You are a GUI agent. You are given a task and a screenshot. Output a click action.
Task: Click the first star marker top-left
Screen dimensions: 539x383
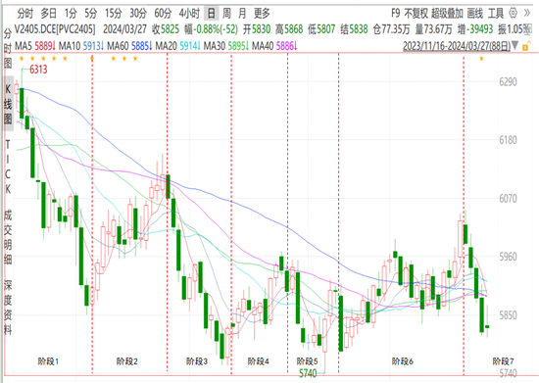coord(22,59)
